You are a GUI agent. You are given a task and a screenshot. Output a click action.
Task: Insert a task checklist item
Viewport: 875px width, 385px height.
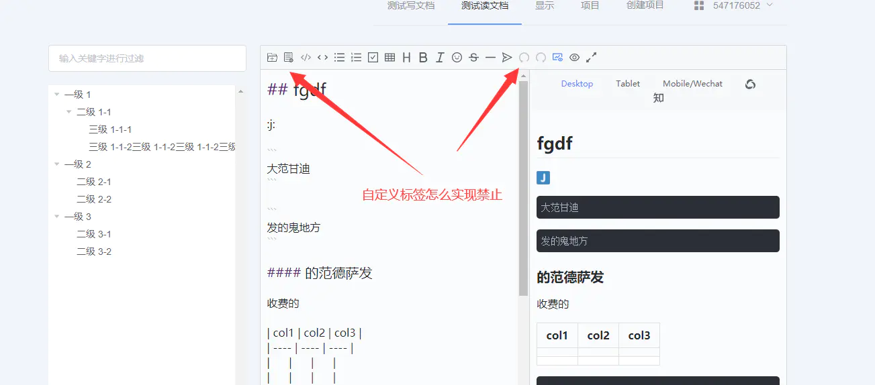[373, 58]
